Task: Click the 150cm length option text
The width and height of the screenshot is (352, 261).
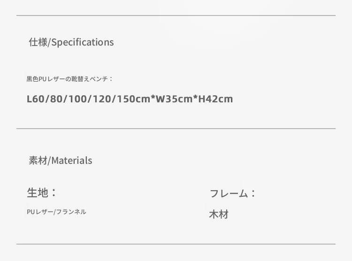Action: tap(134, 99)
